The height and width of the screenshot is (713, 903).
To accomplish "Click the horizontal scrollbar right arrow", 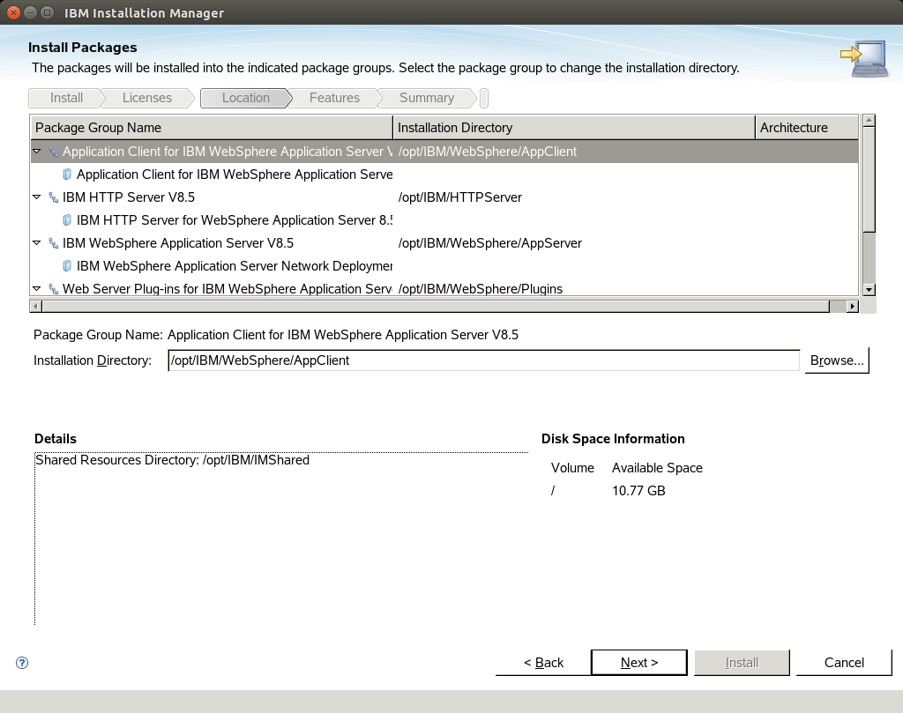I will click(853, 306).
